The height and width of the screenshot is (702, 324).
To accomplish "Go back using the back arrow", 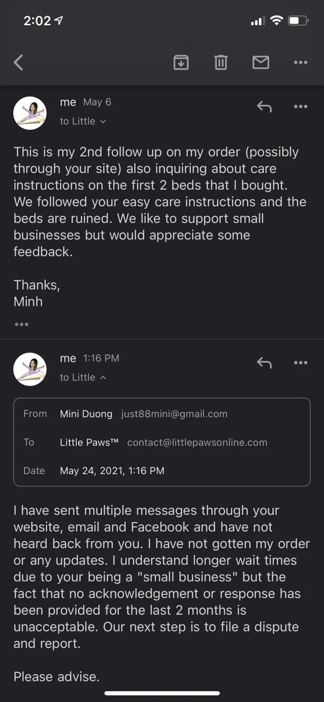I will (x=18, y=62).
